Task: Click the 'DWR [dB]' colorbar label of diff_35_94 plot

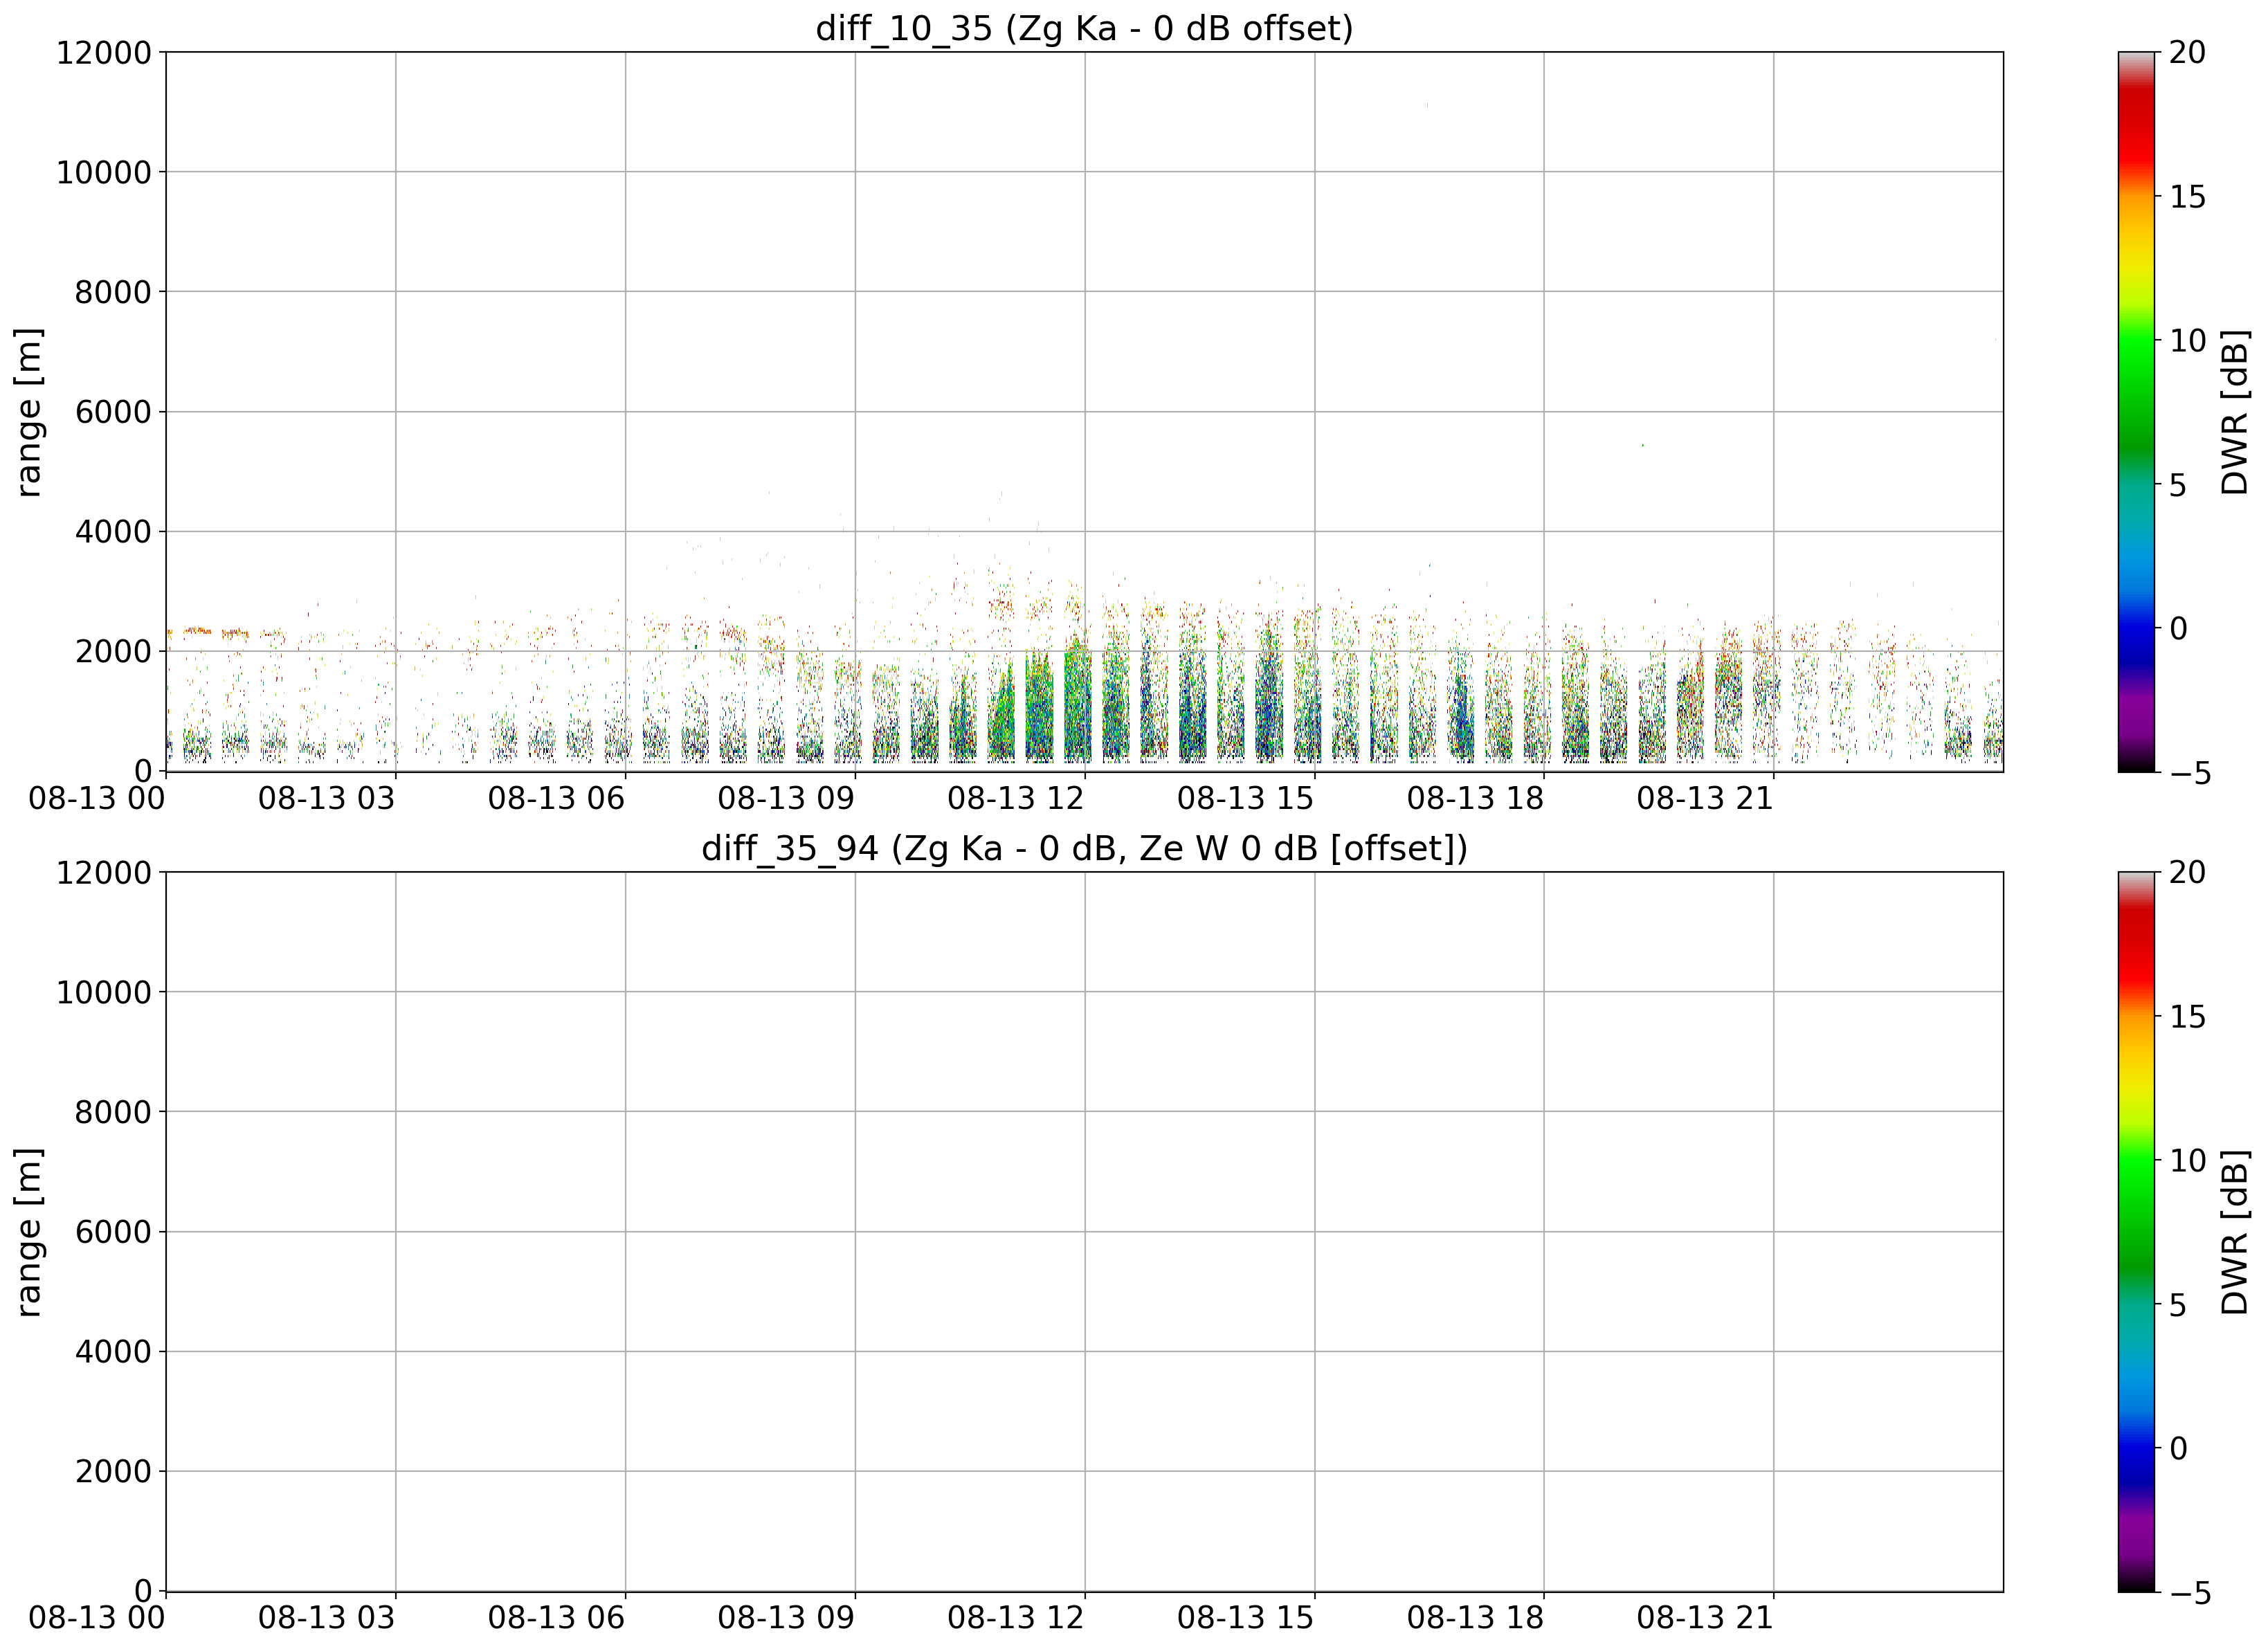Action: (2234, 1231)
